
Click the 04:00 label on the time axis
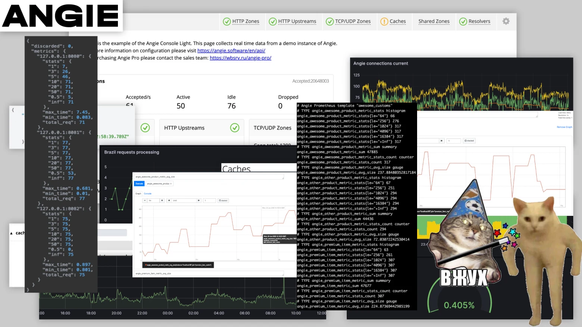pos(219,313)
